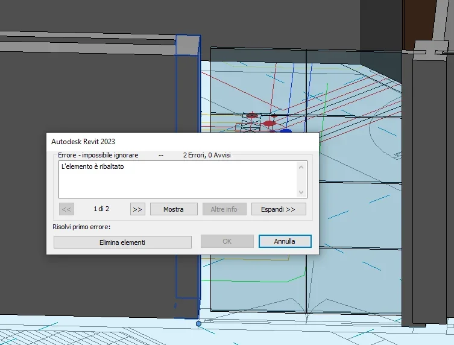Select the error text "L'elemento è ribaltato"
Screen dimensions: 454x345
[93, 166]
